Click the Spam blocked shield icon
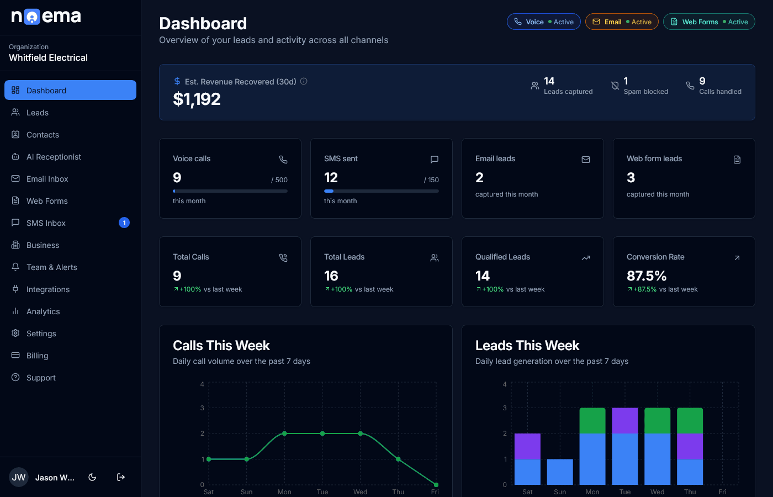Screen dimensions: 773x497 pyautogui.click(x=615, y=86)
